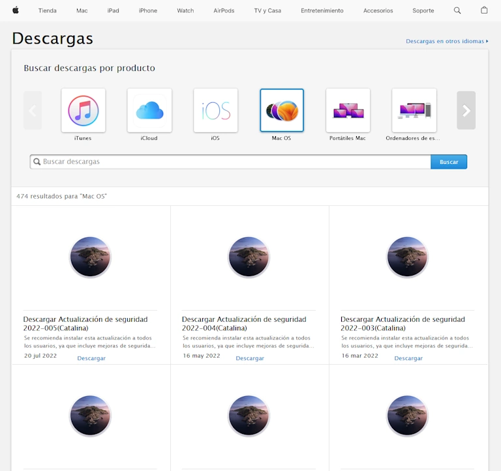Select the Ordenadores de escritorio product icon

414,110
